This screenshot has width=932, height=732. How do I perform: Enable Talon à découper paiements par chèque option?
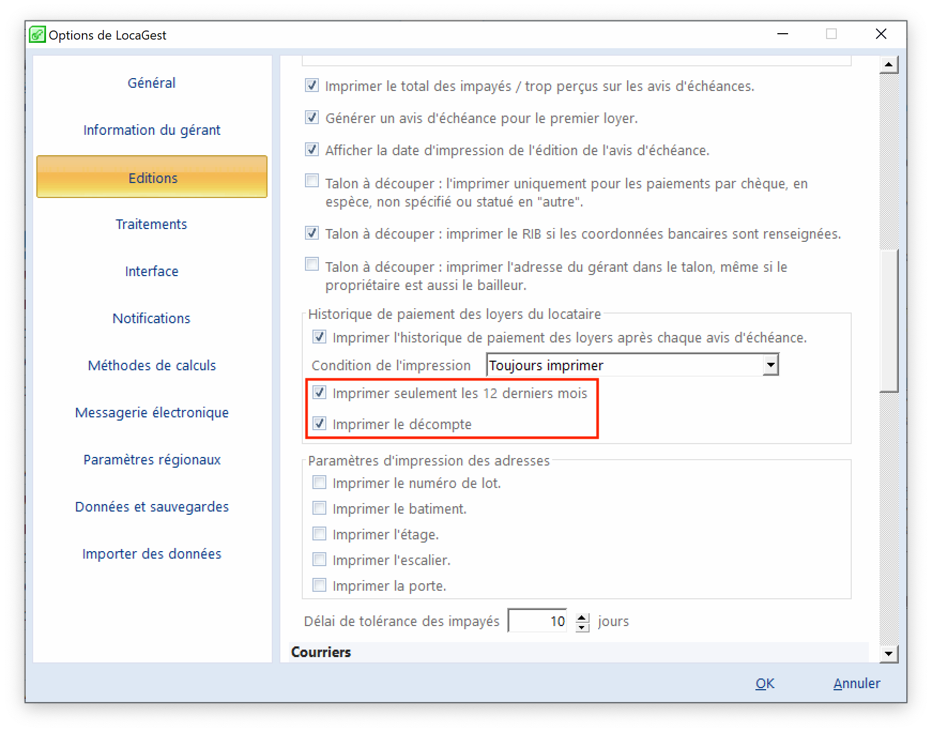[312, 180]
